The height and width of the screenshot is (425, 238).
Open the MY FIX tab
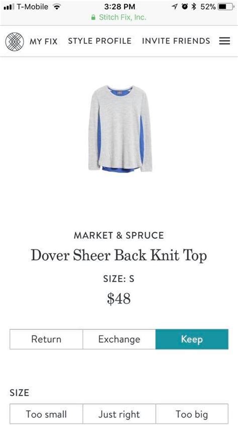click(44, 41)
